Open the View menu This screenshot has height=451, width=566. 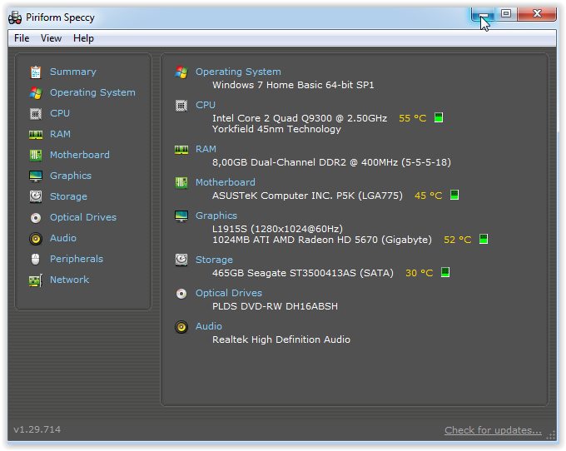point(51,38)
